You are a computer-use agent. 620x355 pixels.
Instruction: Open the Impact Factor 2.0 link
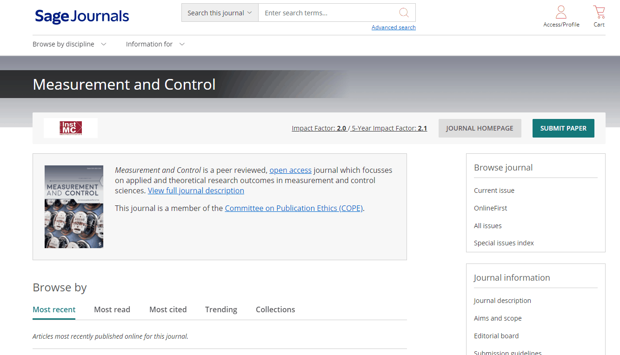(319, 128)
